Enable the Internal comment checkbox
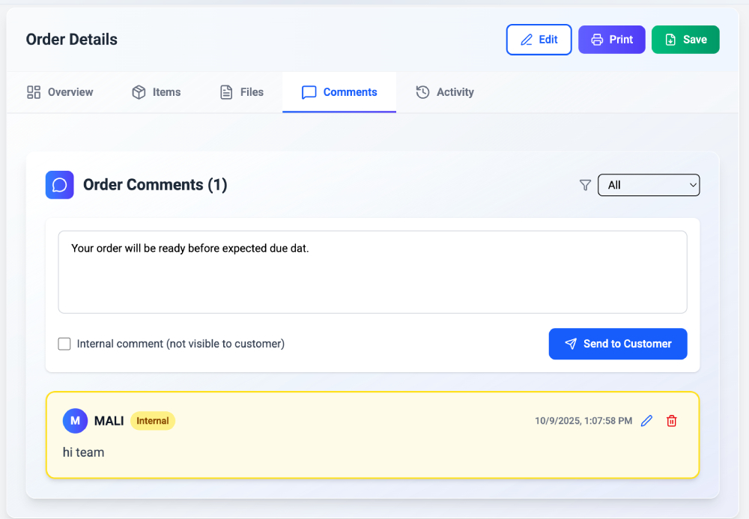Image resolution: width=749 pixels, height=519 pixels. 64,344
